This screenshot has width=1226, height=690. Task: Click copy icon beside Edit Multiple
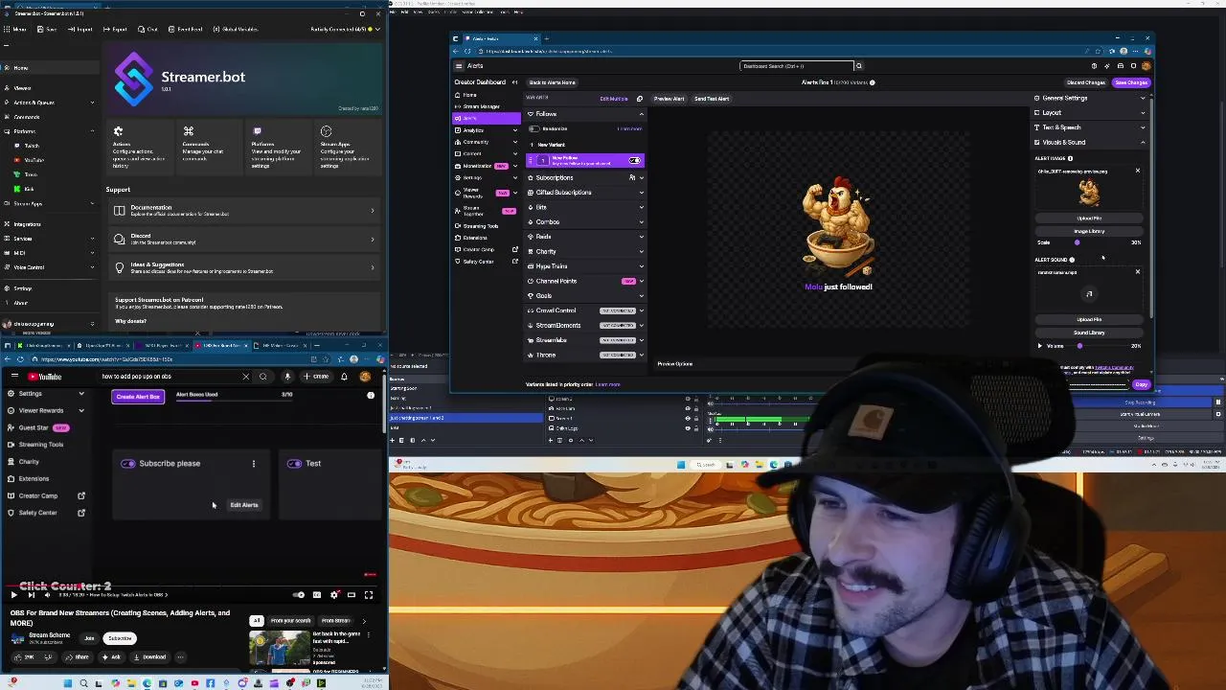[640, 99]
